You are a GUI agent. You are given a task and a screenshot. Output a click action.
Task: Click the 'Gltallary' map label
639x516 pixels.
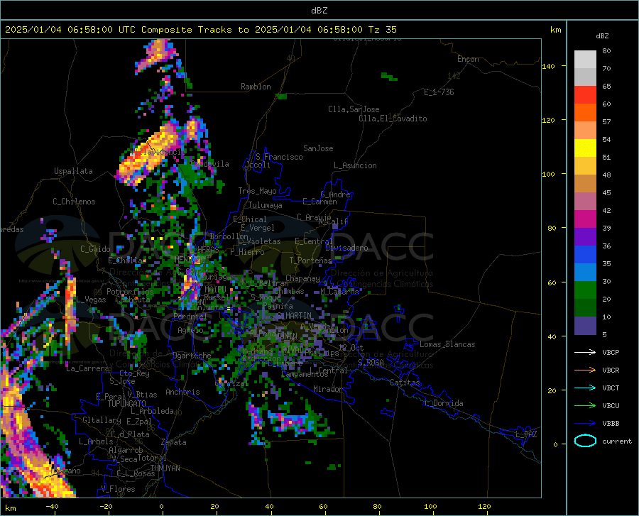[102, 420]
